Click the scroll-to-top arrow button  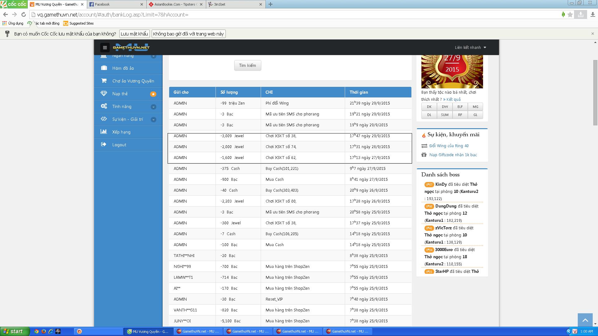click(x=585, y=320)
